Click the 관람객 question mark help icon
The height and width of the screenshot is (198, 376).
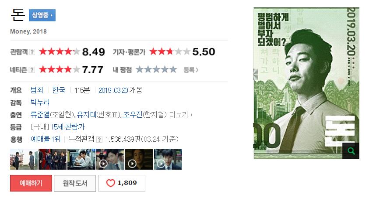[32, 52]
